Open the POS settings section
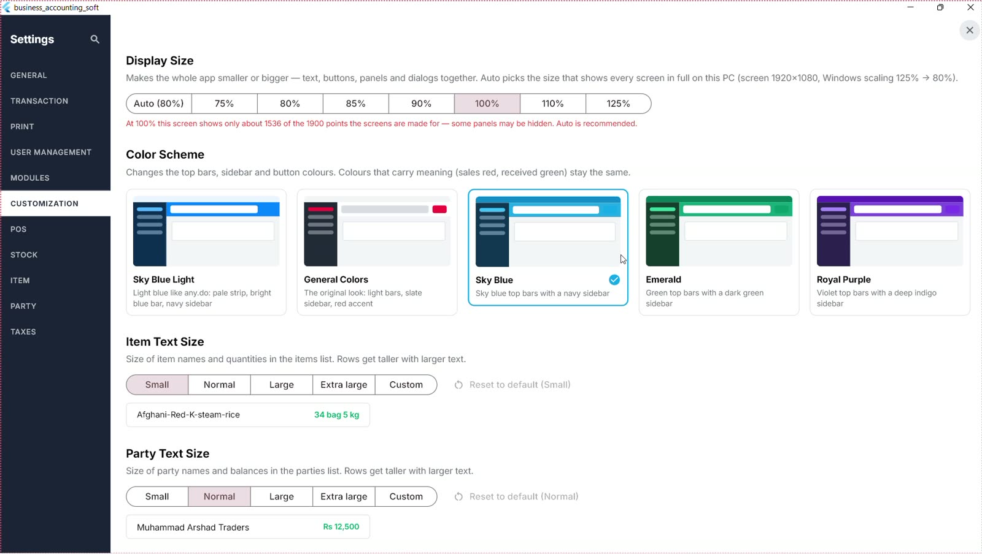The image size is (982, 554). [x=55, y=229]
